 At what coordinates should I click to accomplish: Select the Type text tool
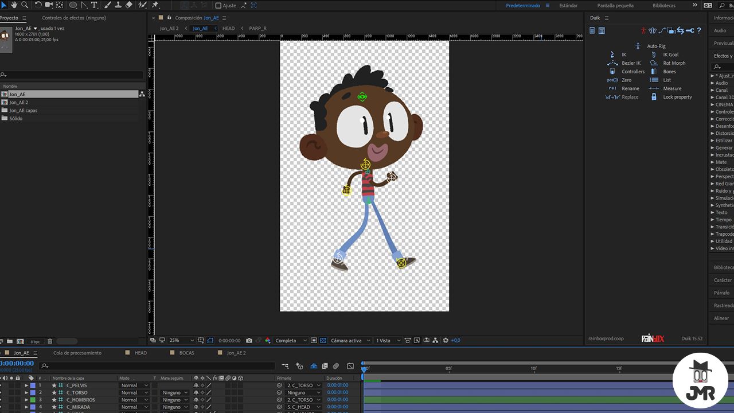pos(94,5)
